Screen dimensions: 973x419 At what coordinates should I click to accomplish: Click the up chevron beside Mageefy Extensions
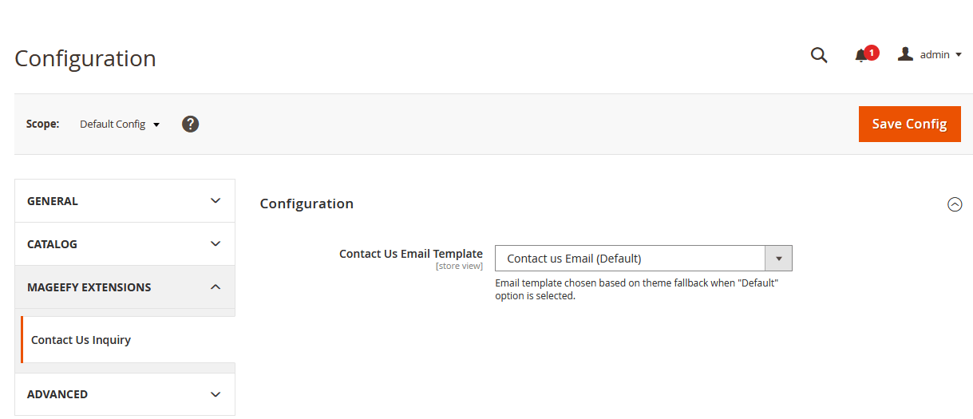coord(216,287)
